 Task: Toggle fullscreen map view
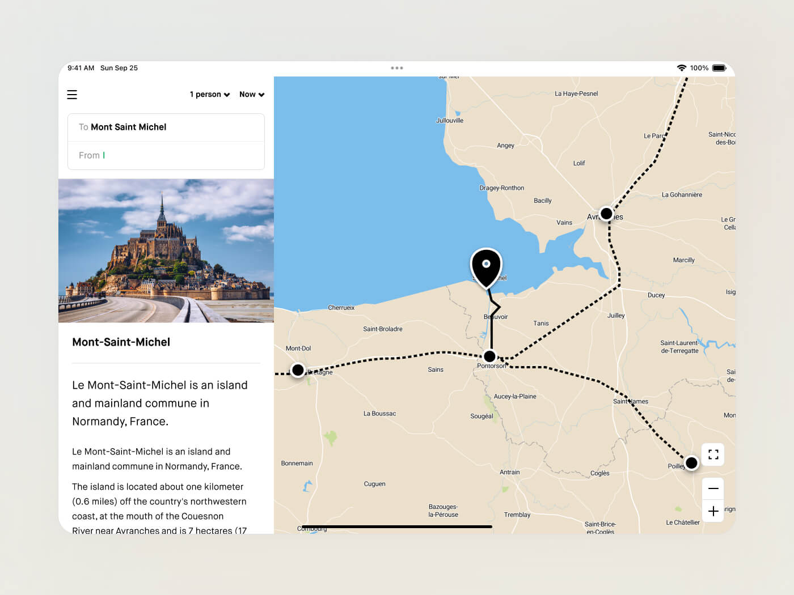tap(713, 454)
